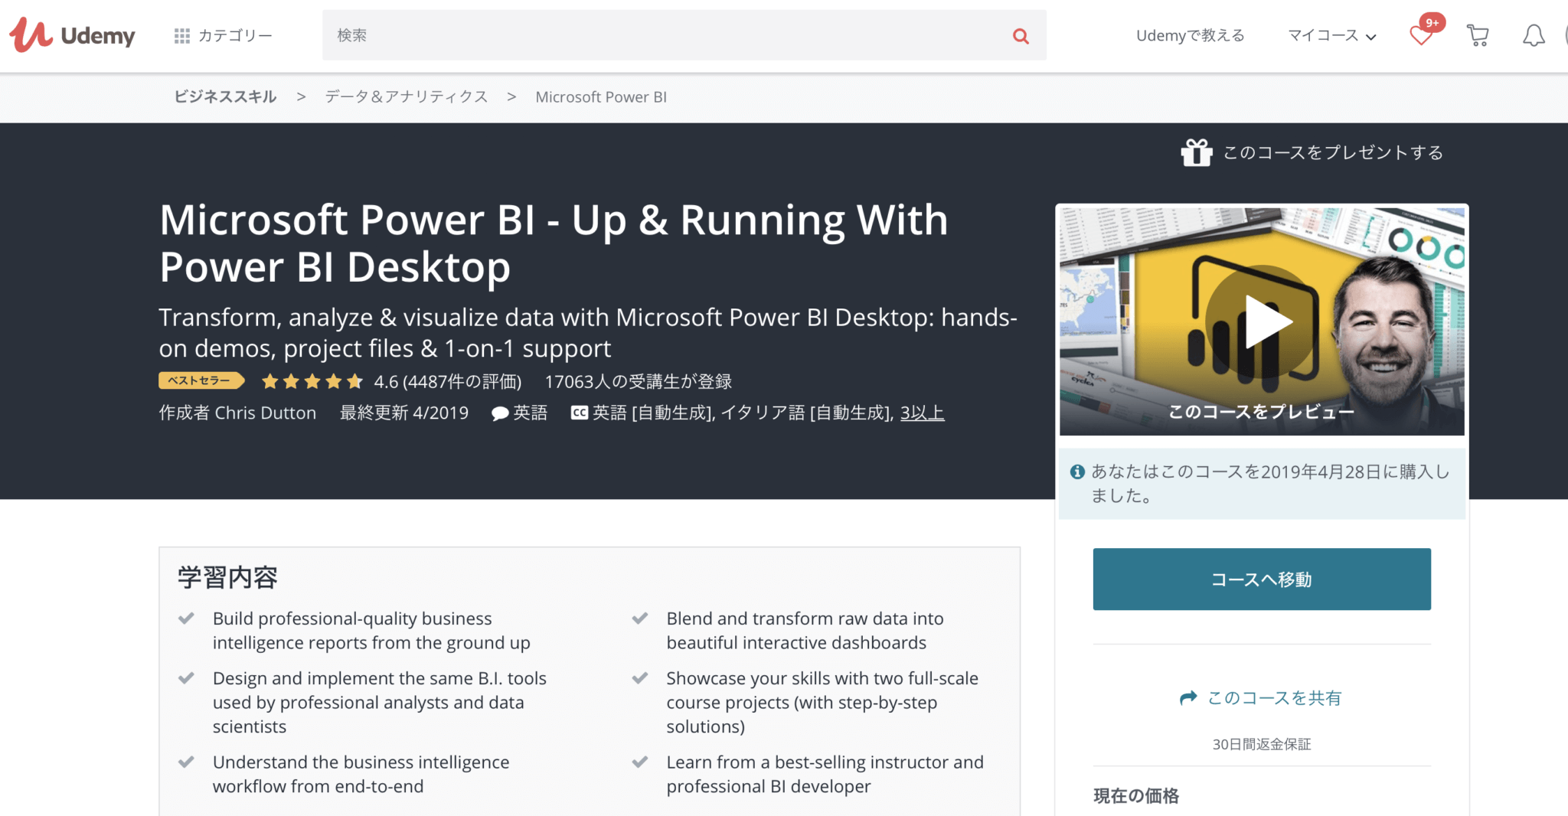Viewport: 1568px width, 816px height.
Task: Click the 現在の価格 heading
Action: (x=1136, y=796)
